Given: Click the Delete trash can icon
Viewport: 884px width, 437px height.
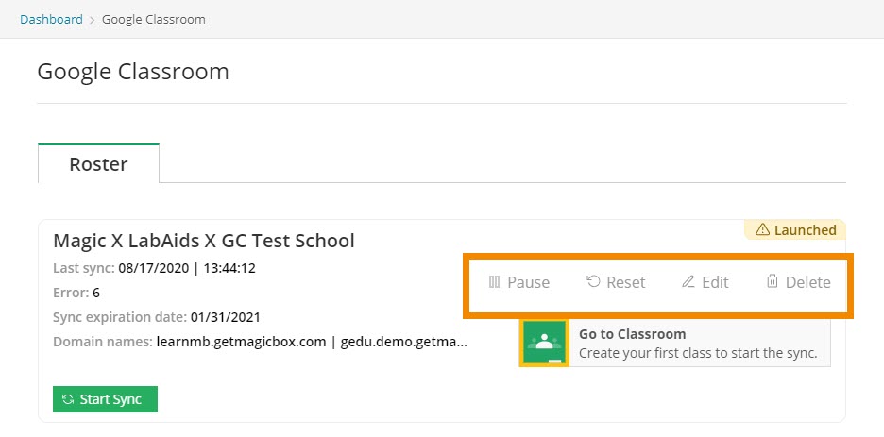Looking at the screenshot, I should coord(772,281).
